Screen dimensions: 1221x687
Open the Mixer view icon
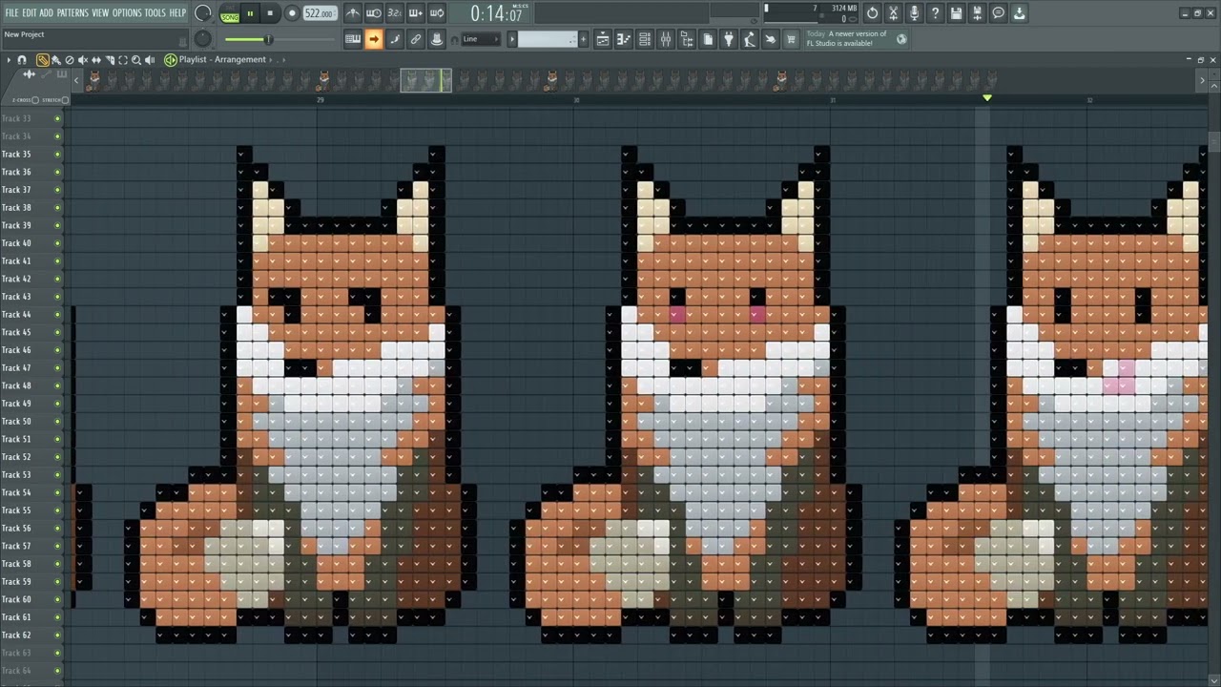(x=666, y=39)
